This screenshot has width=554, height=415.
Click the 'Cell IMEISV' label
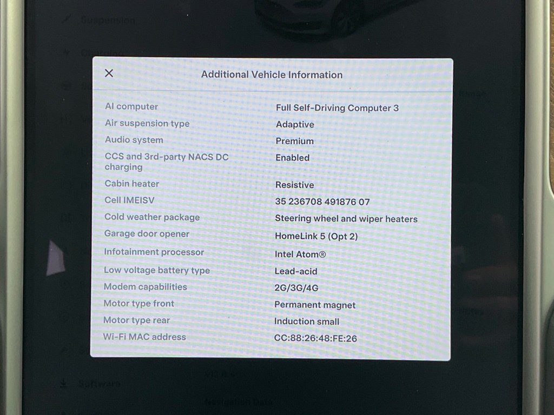[x=129, y=200]
